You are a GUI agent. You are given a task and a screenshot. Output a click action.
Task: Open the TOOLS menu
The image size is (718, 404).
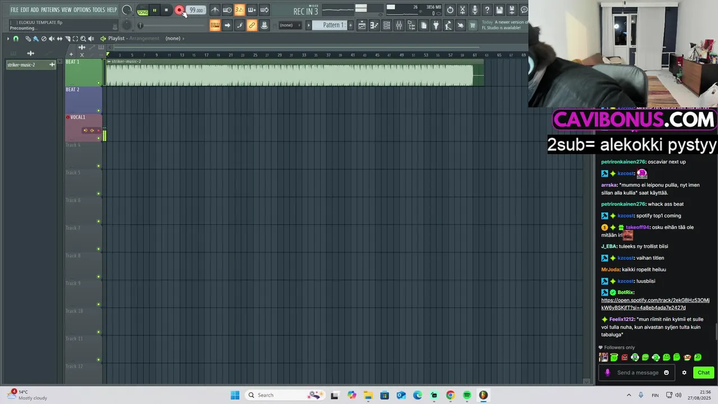99,10
